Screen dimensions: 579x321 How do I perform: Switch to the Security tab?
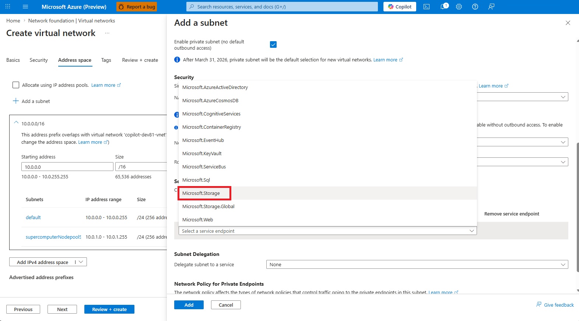tap(39, 60)
